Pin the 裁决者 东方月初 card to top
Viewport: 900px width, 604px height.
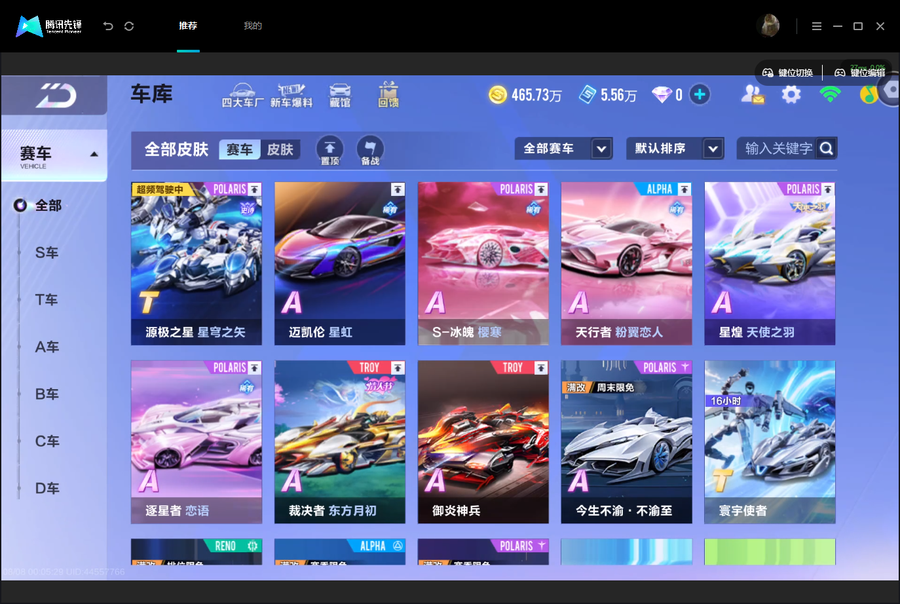[398, 368]
